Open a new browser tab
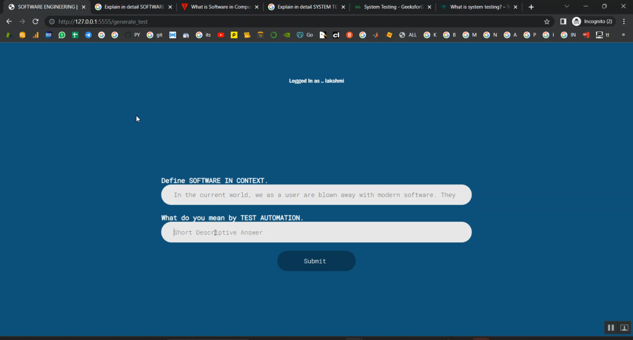The height and width of the screenshot is (340, 633). pos(531,7)
